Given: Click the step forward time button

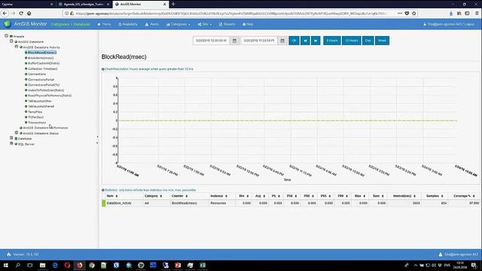Looking at the screenshot, I should [316, 41].
